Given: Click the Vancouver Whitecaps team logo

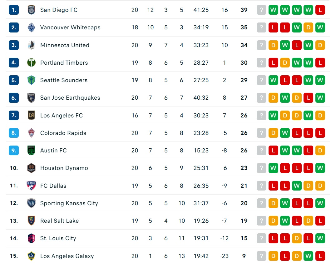Looking at the screenshot, I should [31, 27].
